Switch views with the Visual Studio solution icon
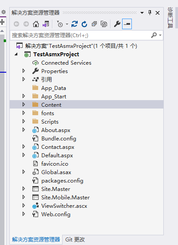 click(x=46, y=24)
